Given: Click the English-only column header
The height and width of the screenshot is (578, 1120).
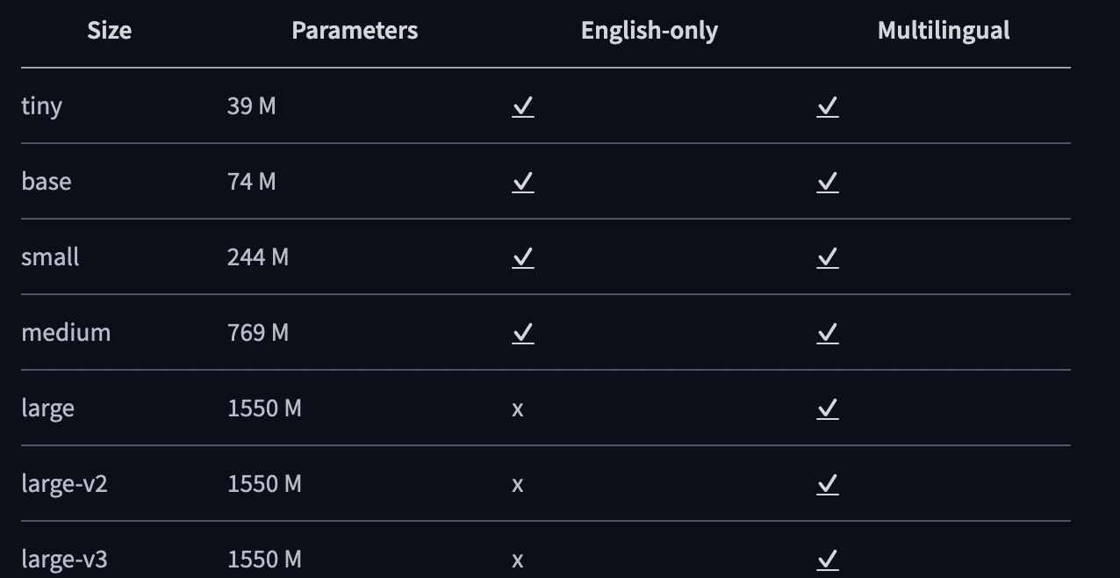Looking at the screenshot, I should point(650,32).
